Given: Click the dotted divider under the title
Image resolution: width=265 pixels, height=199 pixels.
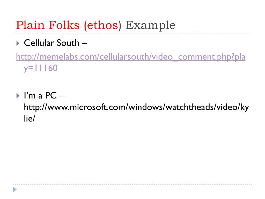Looking at the screenshot, I should [132, 33].
